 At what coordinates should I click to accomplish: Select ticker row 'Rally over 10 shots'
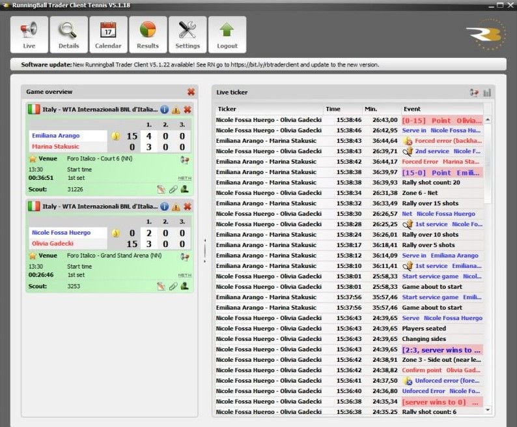[349, 235]
